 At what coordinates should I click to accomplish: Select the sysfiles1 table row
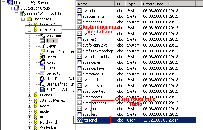point(136,39)
